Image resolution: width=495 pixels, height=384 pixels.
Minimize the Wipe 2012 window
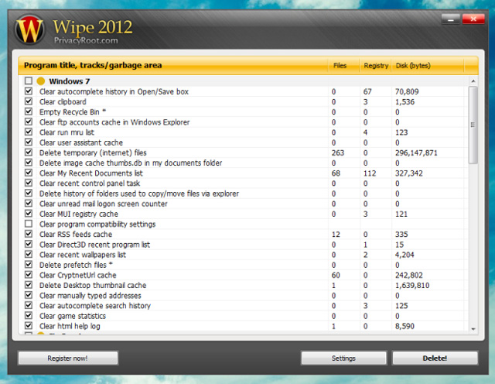tap(450, 19)
